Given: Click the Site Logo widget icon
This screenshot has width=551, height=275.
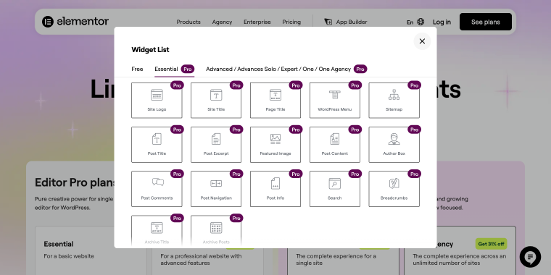Looking at the screenshot, I should coord(157,95).
